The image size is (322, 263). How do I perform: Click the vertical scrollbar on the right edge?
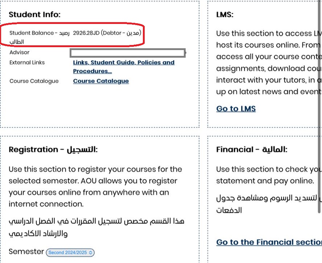coord(319,109)
